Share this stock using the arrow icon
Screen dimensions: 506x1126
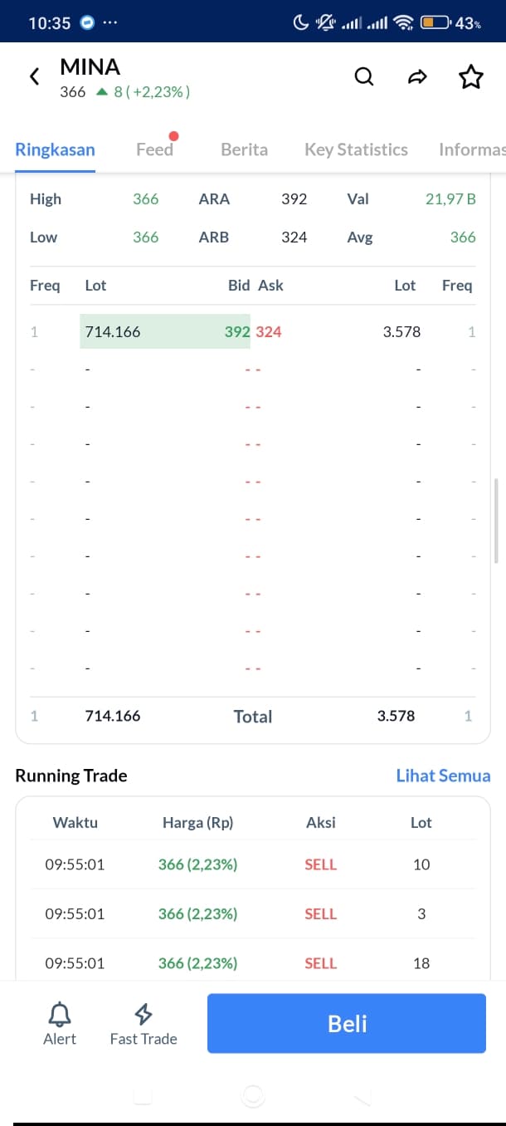click(417, 77)
